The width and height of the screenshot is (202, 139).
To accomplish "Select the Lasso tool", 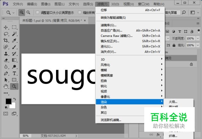I will point(6,34).
